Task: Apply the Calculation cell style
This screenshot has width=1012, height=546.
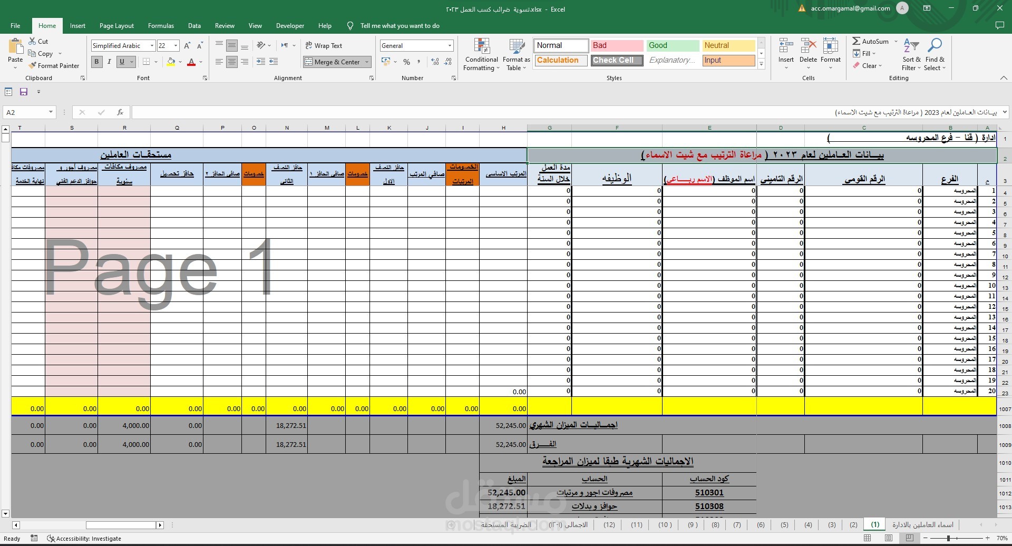Action: pyautogui.click(x=561, y=60)
